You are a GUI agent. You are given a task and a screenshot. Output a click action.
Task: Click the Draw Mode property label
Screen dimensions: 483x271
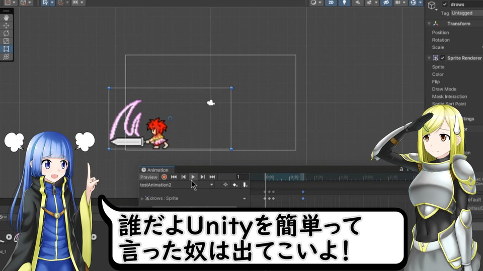pos(444,89)
